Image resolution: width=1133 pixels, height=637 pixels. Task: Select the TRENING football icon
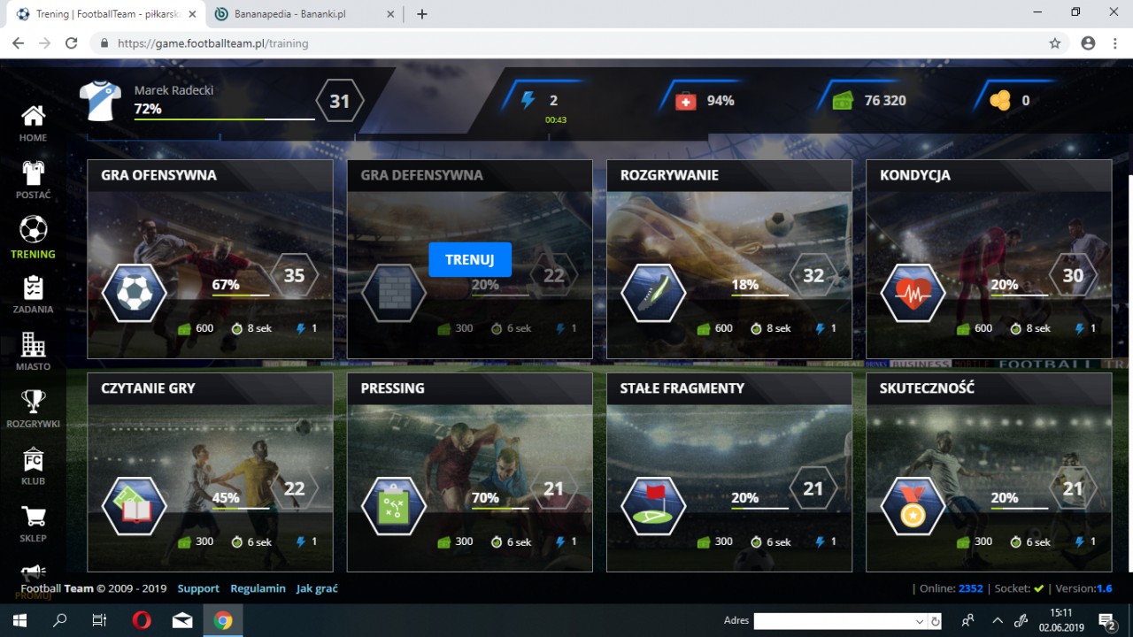coord(33,229)
